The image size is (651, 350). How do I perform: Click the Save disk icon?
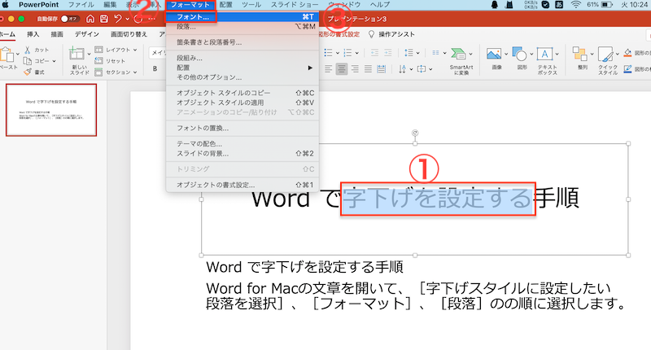104,19
